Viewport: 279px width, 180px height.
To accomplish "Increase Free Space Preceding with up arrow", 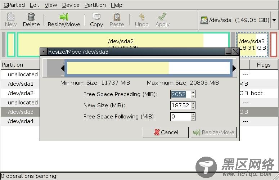I will 193,92.
